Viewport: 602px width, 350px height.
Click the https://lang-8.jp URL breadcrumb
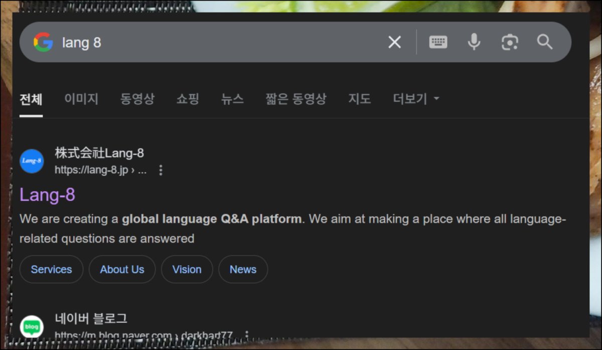click(x=100, y=170)
